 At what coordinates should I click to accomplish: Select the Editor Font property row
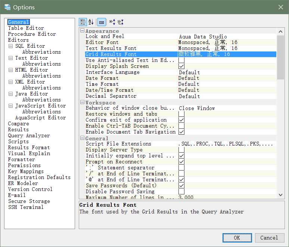tap(181, 43)
